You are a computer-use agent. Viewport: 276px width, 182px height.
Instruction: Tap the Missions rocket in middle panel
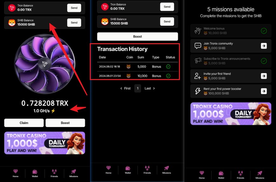pyautogui.click(x=166, y=168)
